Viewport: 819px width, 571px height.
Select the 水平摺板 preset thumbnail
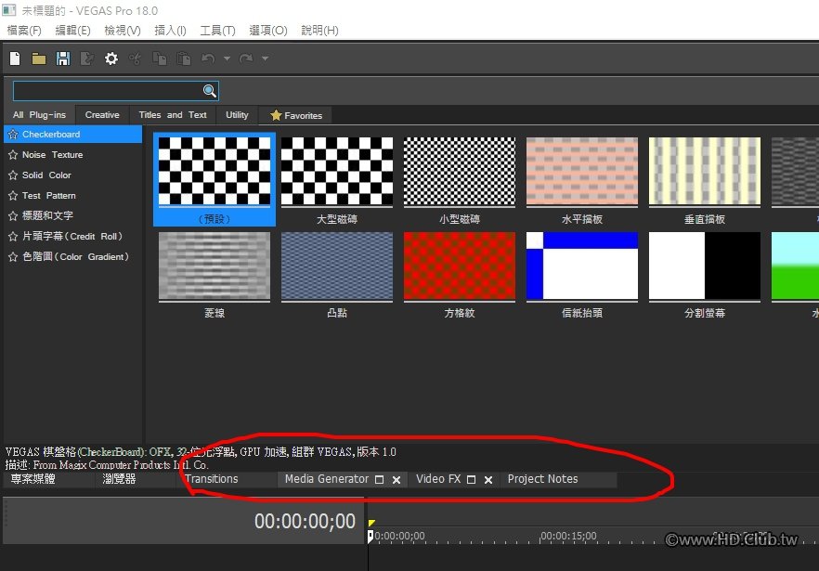582,172
